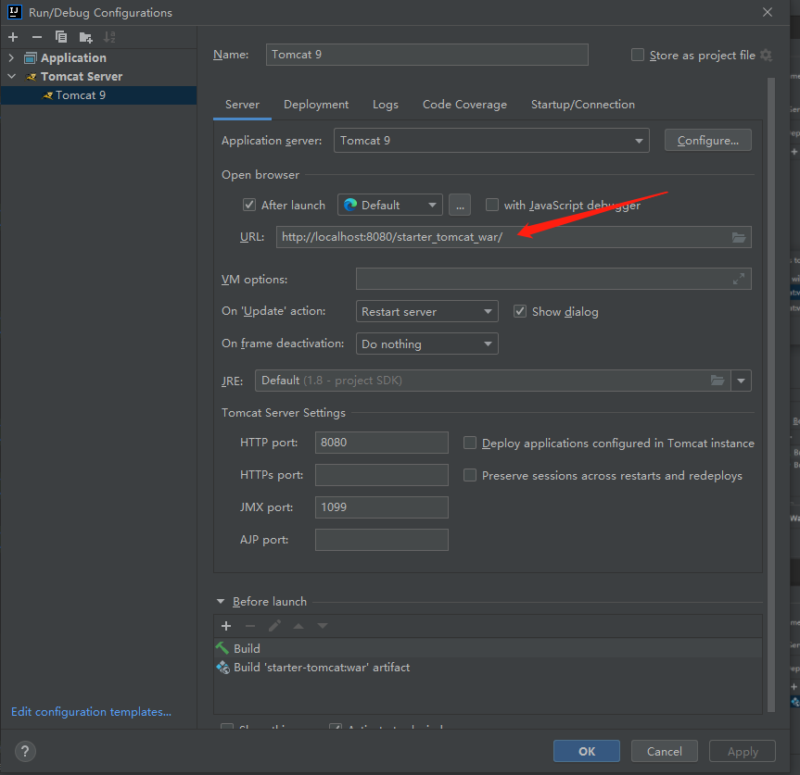Viewport: 800px width, 775px height.
Task: Expand the VM options field editor
Action: coord(738,280)
